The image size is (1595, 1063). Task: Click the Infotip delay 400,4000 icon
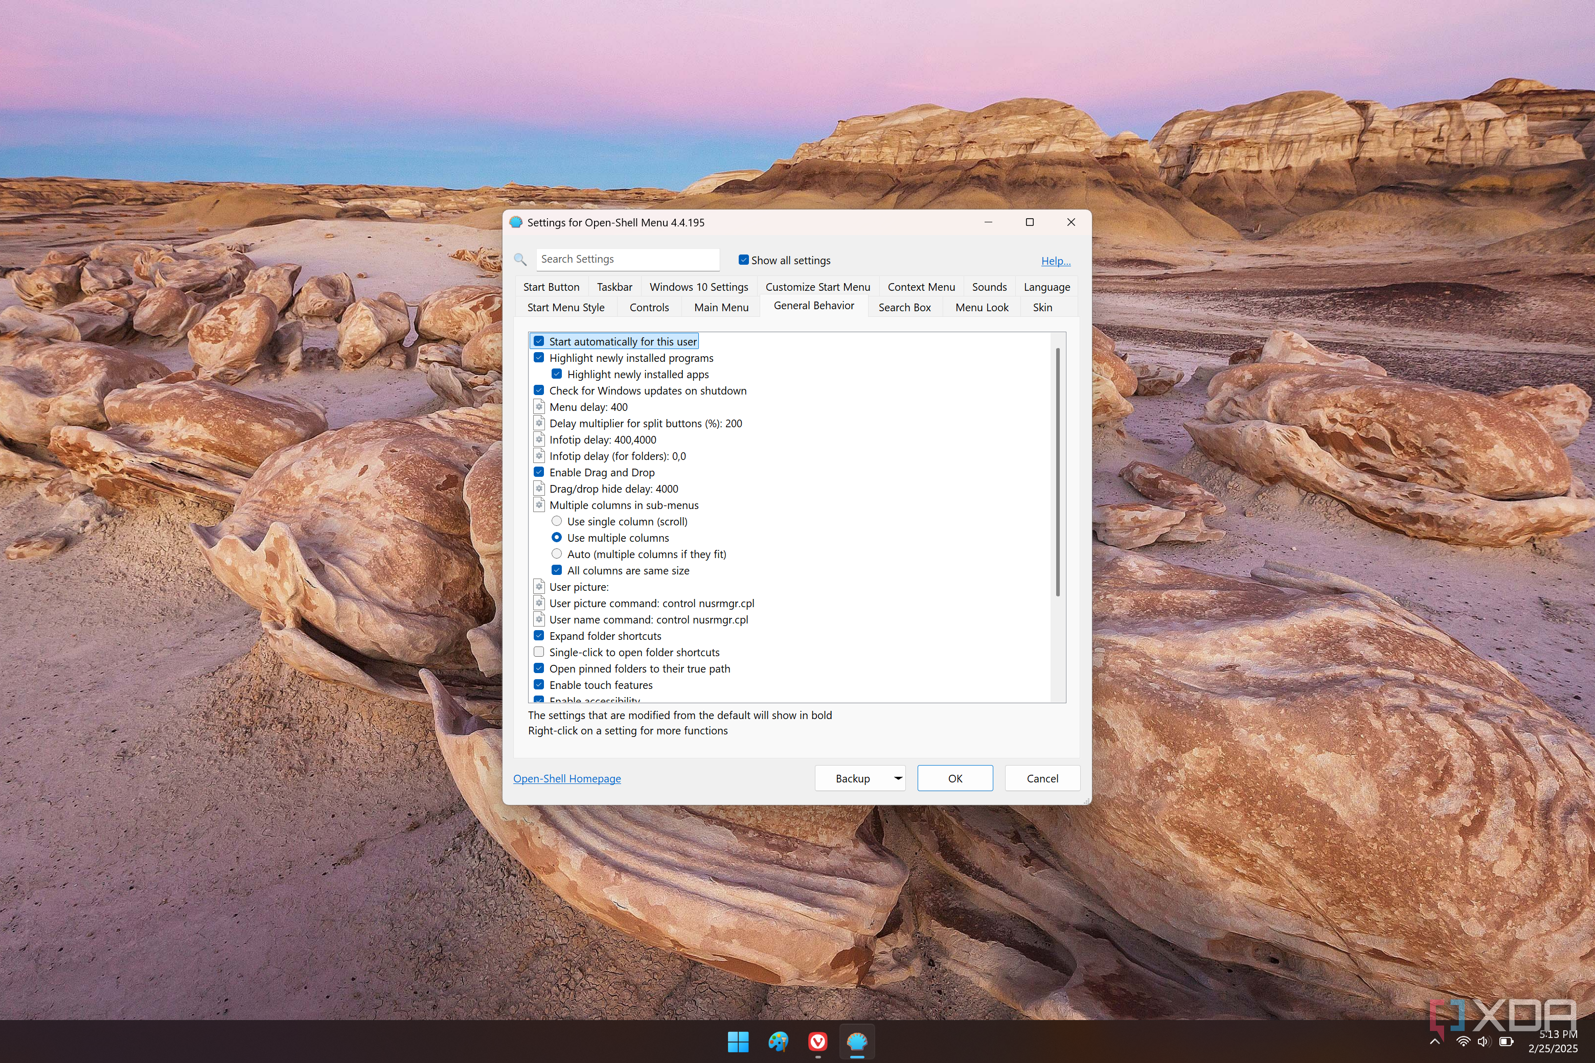(x=539, y=440)
